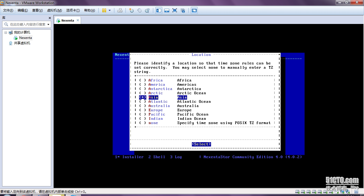Screen dimensions: 364x196
Task: Toggle the library sidebar view button
Action: 159,10
